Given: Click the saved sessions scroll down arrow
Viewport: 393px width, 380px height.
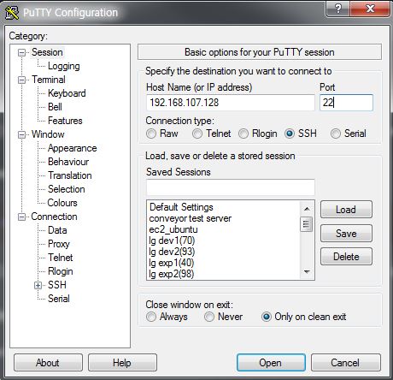Looking at the screenshot, I should click(307, 271).
